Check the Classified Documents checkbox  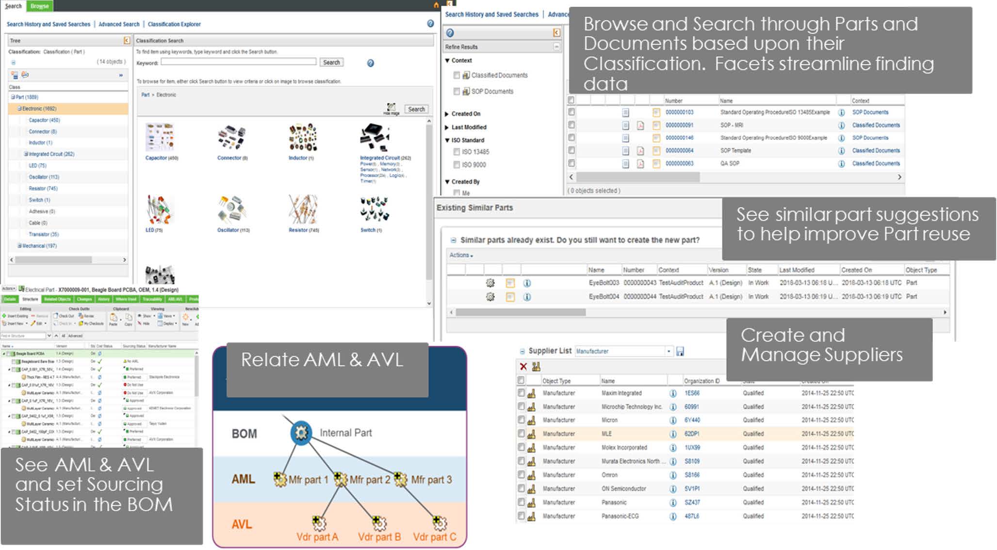[x=457, y=75]
